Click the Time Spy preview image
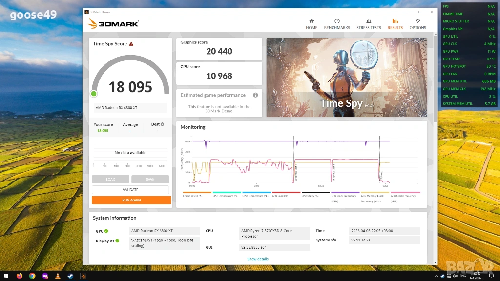500x281 pixels. coord(347,78)
